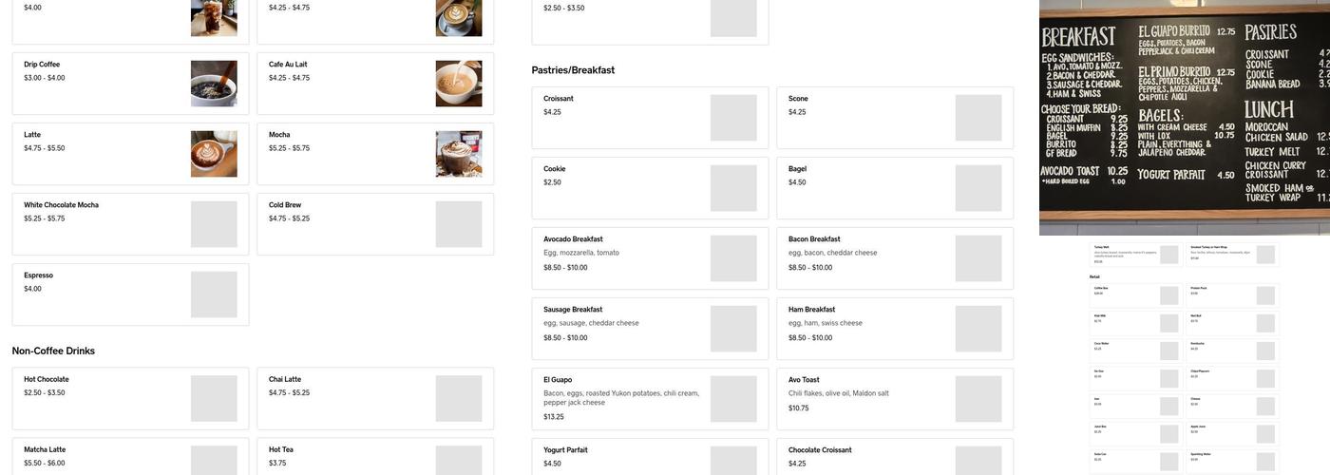1330x475 pixels.
Task: Click the Drip Coffee photo thumbnail
Action: pyautogui.click(x=214, y=84)
